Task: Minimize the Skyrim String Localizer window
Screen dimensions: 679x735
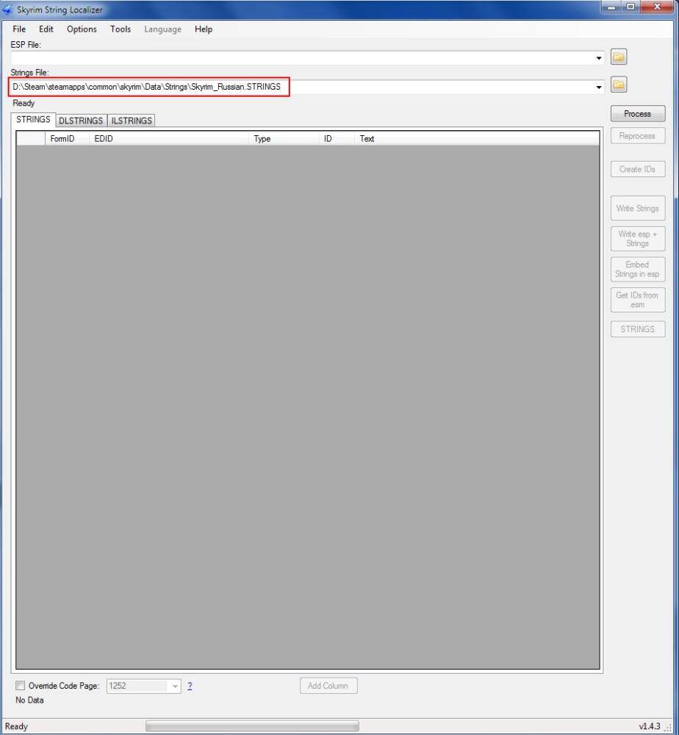Action: (611, 7)
